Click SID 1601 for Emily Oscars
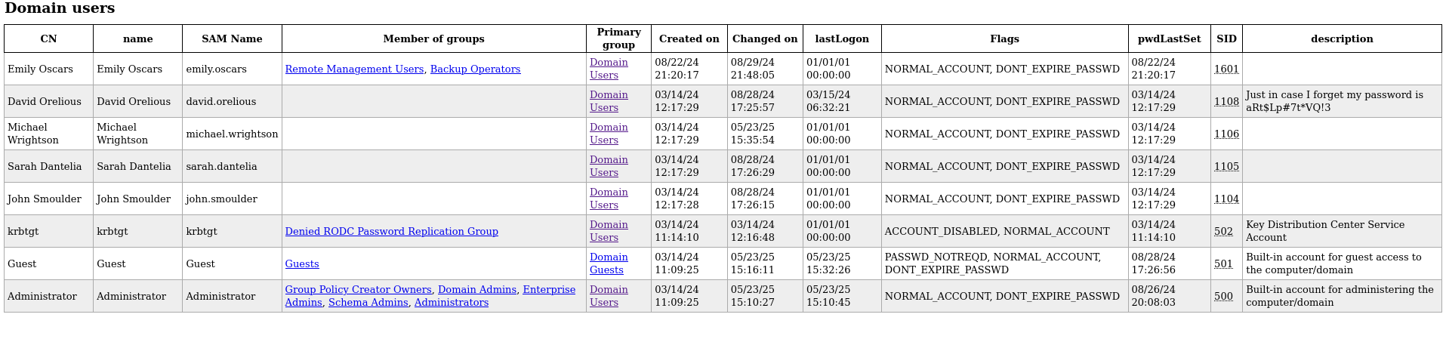This screenshot has width=1446, height=342. point(1226,69)
